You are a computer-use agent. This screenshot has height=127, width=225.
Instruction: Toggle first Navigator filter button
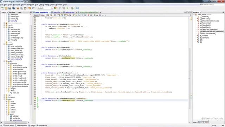pos(200,122)
